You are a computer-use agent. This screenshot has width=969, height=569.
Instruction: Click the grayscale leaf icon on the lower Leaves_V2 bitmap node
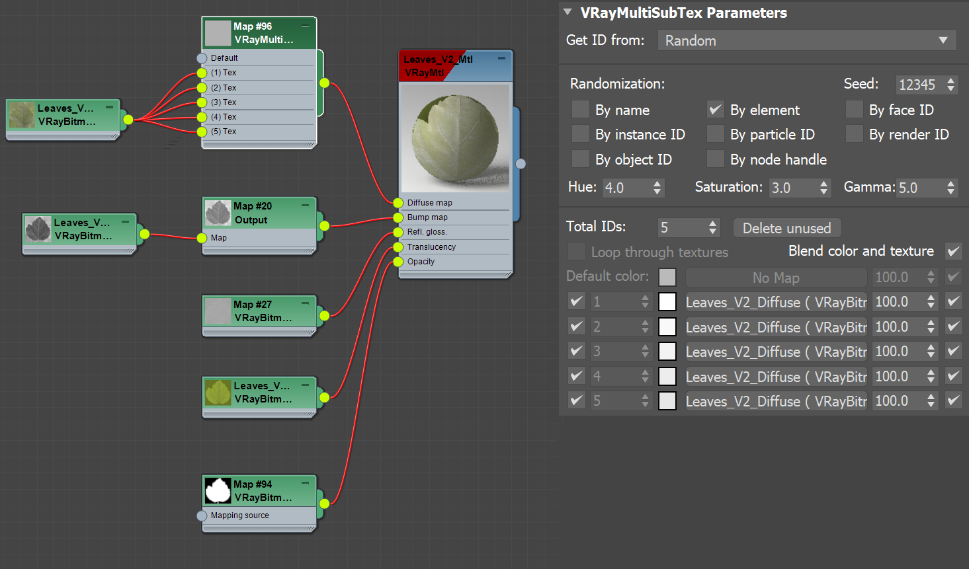click(38, 230)
